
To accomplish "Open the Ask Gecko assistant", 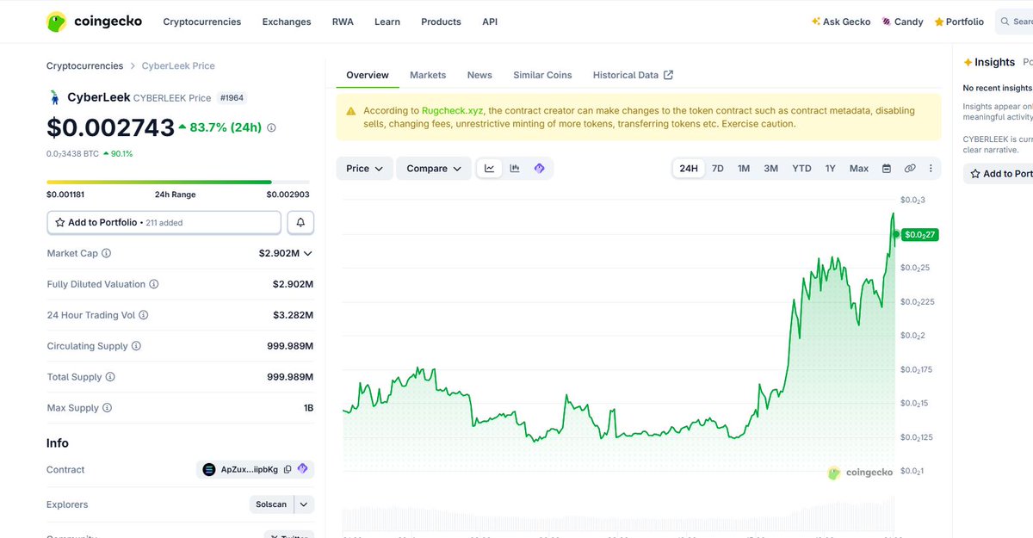I will (841, 22).
